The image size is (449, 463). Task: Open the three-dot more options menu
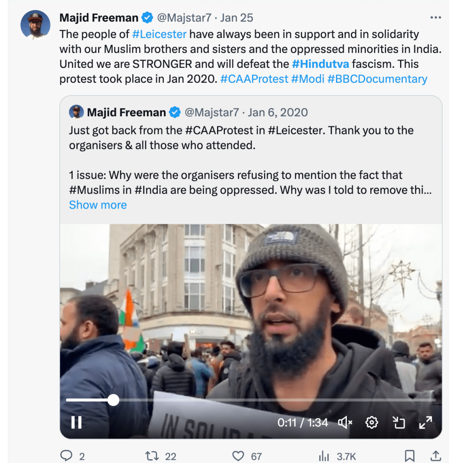click(x=435, y=18)
